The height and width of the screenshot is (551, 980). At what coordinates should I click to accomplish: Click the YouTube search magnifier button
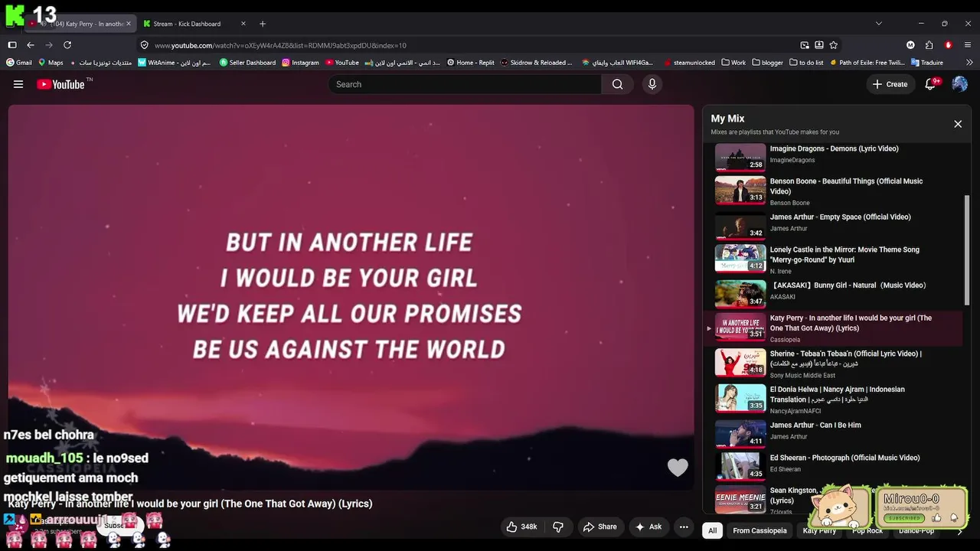coord(617,84)
